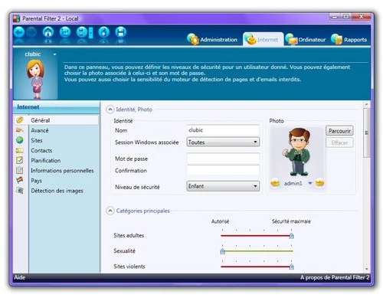
Task: Show previous avatar with left arrow
Action: tap(275, 183)
